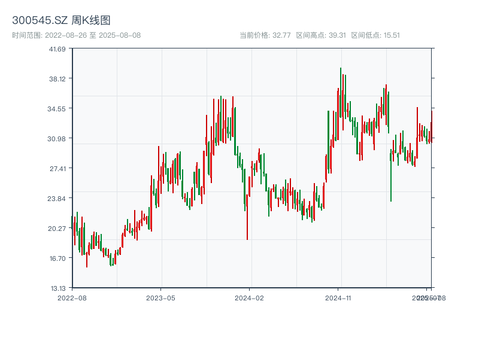Select the 34.55 y-axis tick label
The image size is (479, 359).
(x=57, y=109)
